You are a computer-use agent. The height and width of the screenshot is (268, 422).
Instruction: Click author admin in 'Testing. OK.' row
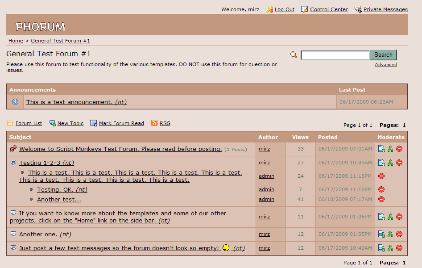[x=266, y=189]
